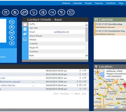Click the globe icon in the toolbar
This screenshot has width=126, height=112.
click(x=43, y=12)
